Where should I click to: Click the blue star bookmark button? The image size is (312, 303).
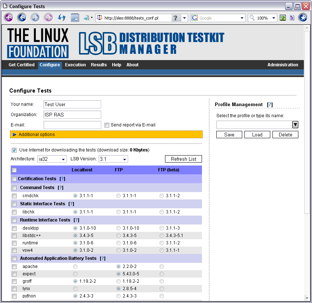point(303,18)
